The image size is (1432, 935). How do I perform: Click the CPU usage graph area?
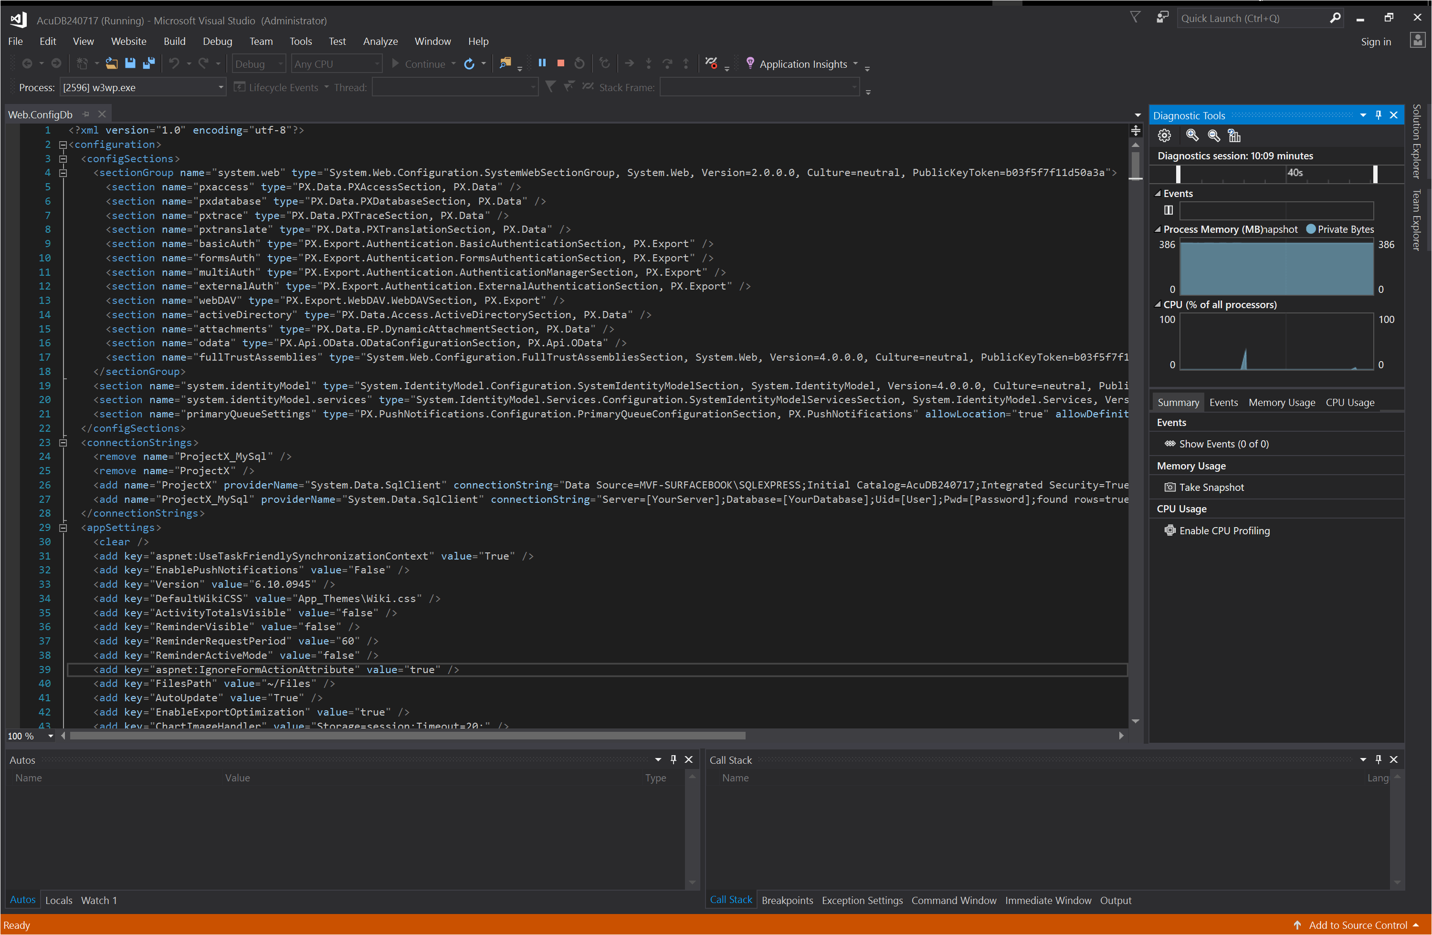click(1276, 342)
